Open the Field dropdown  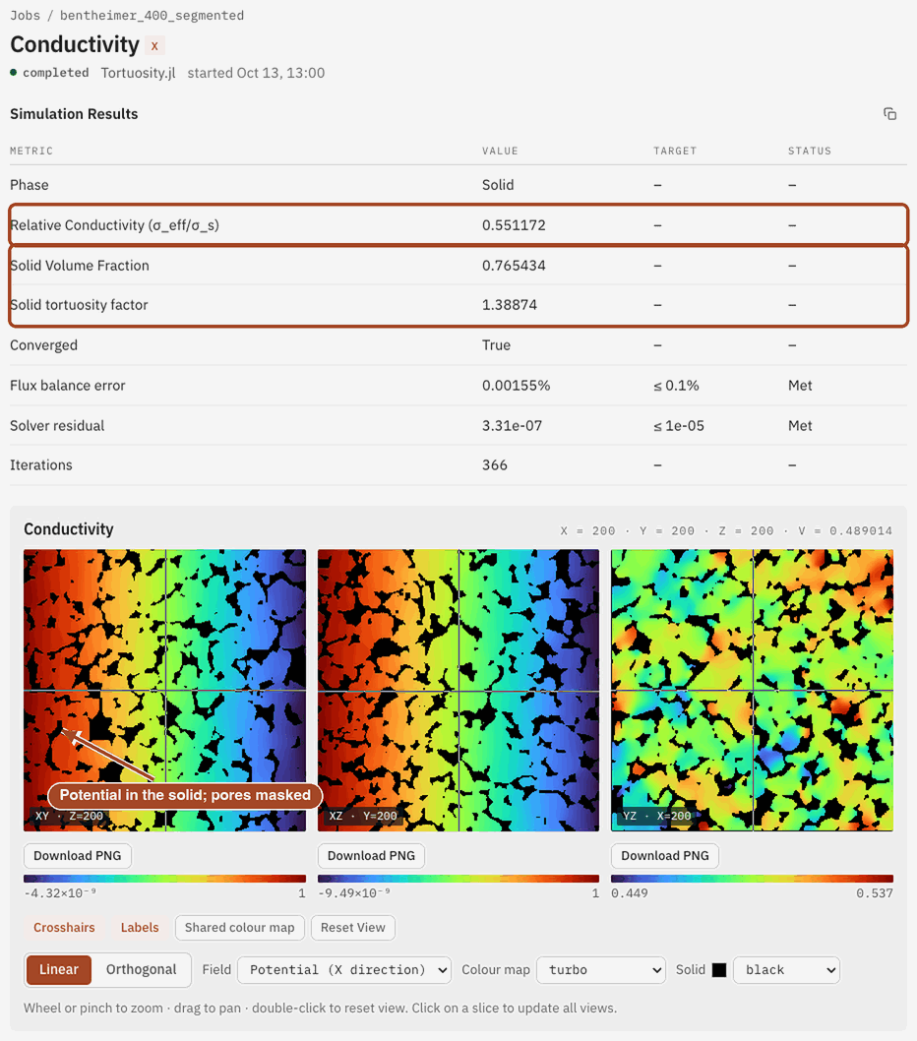click(x=344, y=970)
